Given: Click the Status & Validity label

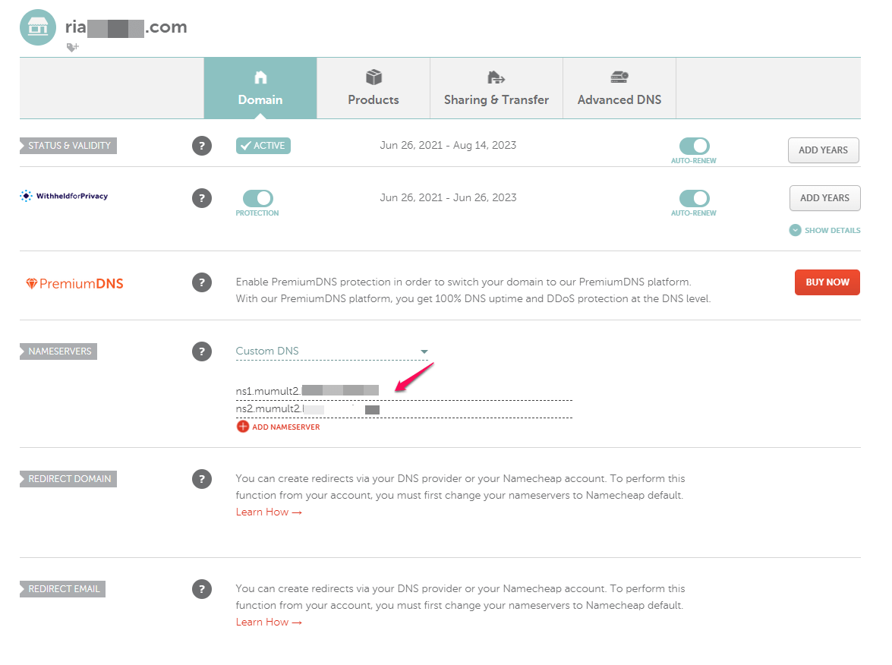Looking at the screenshot, I should [x=68, y=146].
